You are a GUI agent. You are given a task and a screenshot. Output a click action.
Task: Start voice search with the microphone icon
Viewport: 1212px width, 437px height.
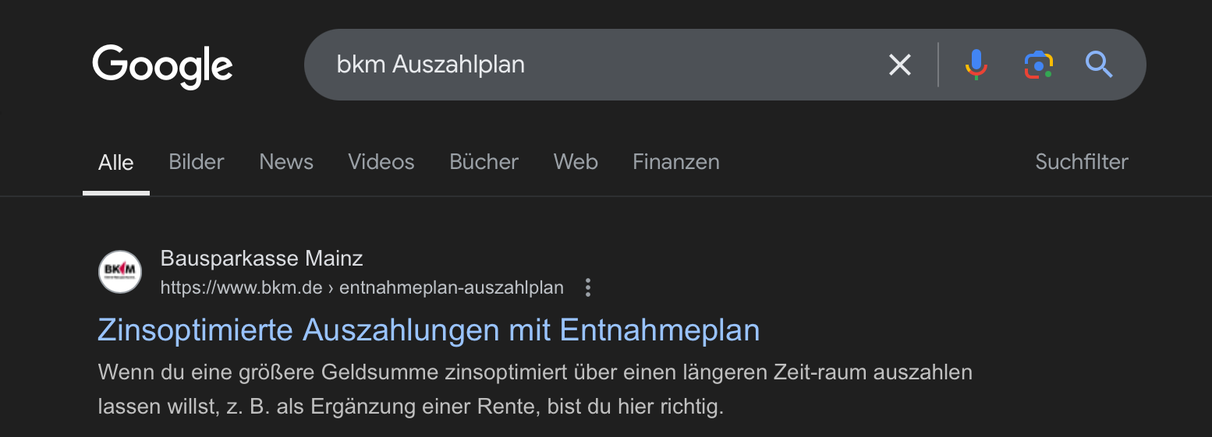click(x=976, y=65)
